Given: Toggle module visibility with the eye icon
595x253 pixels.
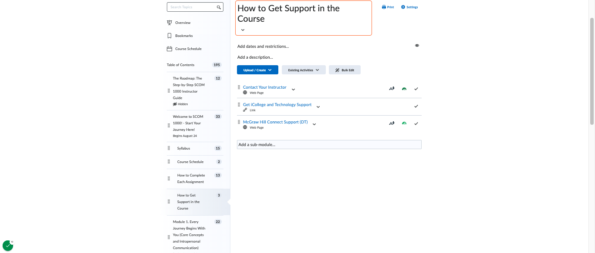Looking at the screenshot, I should point(417,46).
